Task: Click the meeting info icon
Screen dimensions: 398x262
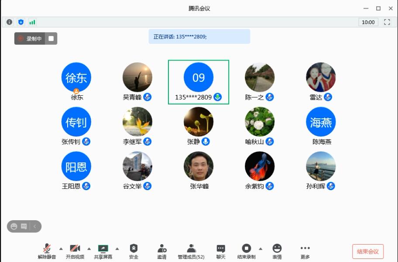Action: click(9, 22)
